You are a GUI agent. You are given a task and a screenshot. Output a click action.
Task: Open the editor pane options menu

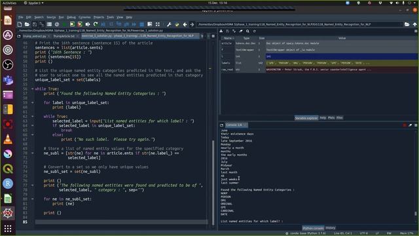tap(213, 36)
